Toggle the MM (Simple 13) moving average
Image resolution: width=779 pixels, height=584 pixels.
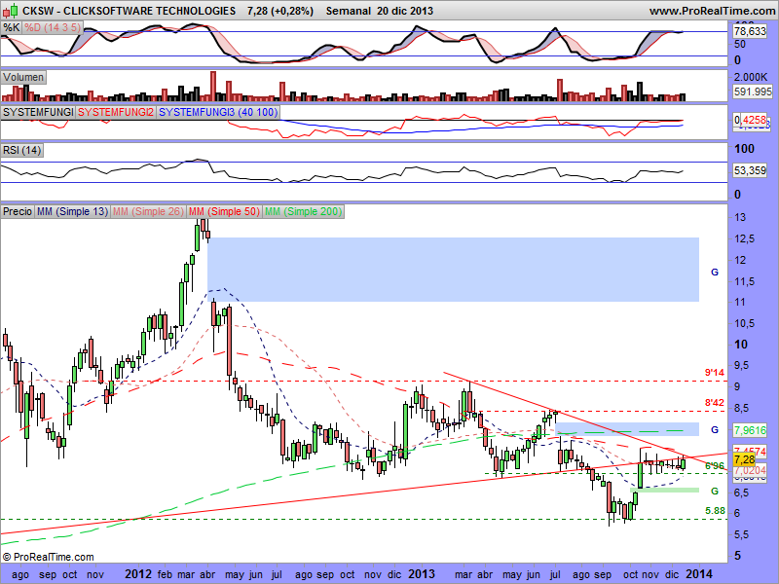point(71,211)
